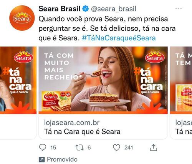Like the tweet with the heart icon
Image resolution: width=192 pixels, height=164 pixels.
pos(116,147)
